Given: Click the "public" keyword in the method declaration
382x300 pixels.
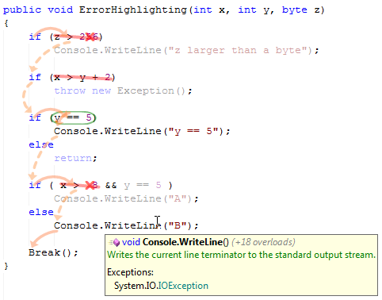Looking at the screenshot, I should (x=22, y=10).
